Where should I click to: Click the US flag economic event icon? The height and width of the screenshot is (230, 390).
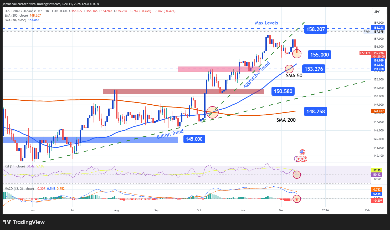click(x=302, y=152)
